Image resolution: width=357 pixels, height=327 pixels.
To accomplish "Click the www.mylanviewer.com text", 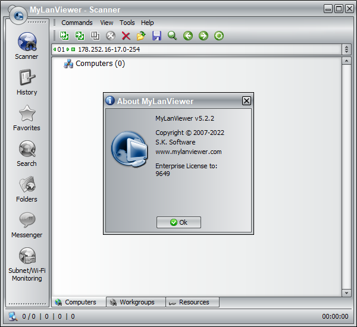I will [189, 152].
